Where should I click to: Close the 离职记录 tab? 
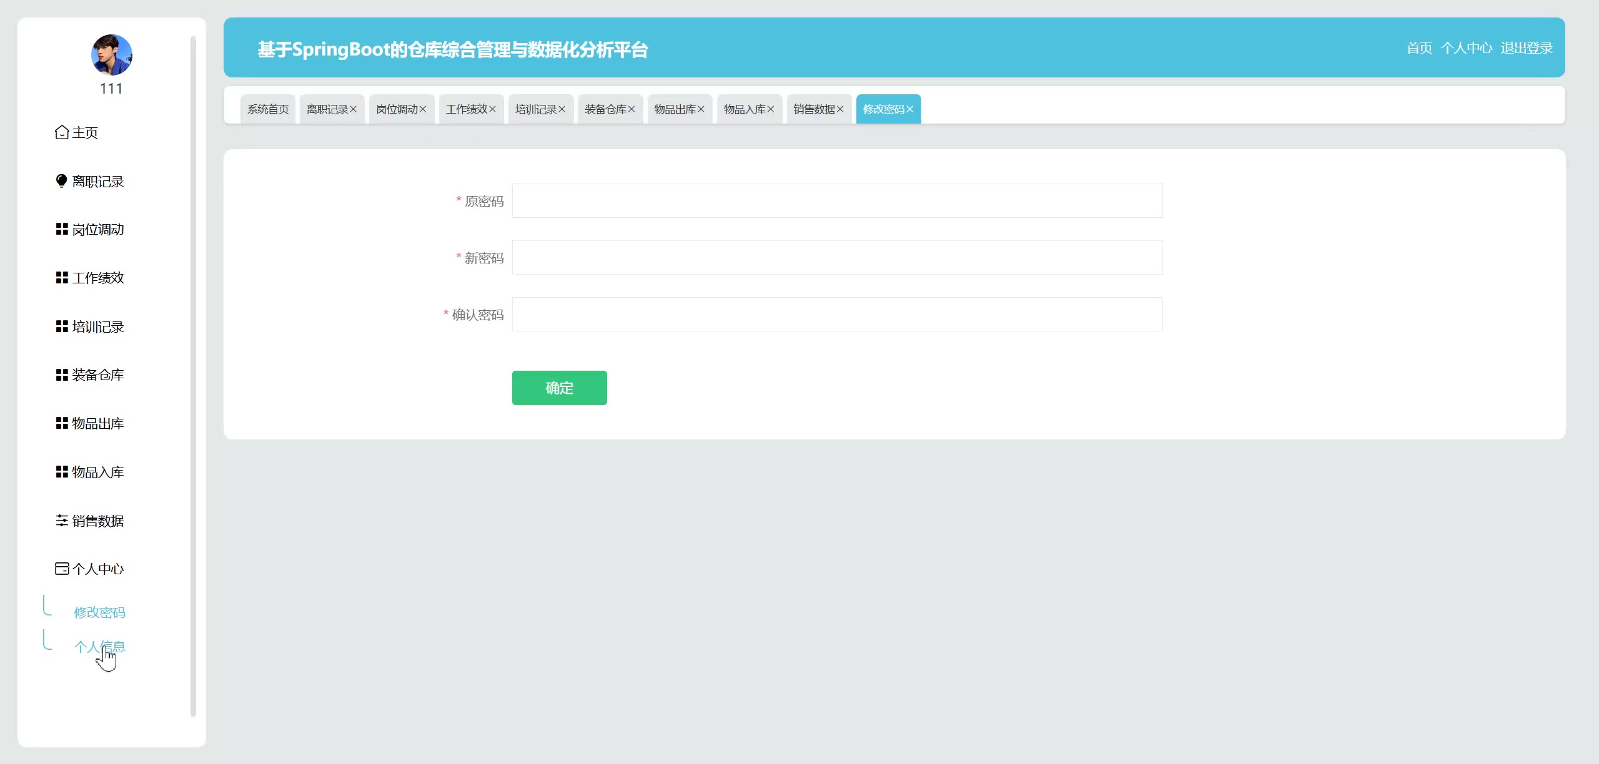pos(354,109)
